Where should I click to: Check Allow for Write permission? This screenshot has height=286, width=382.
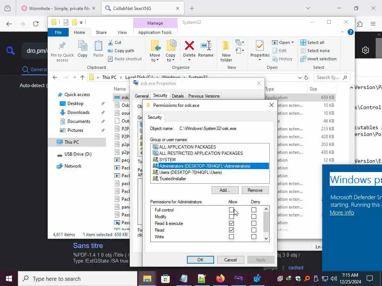(x=231, y=236)
